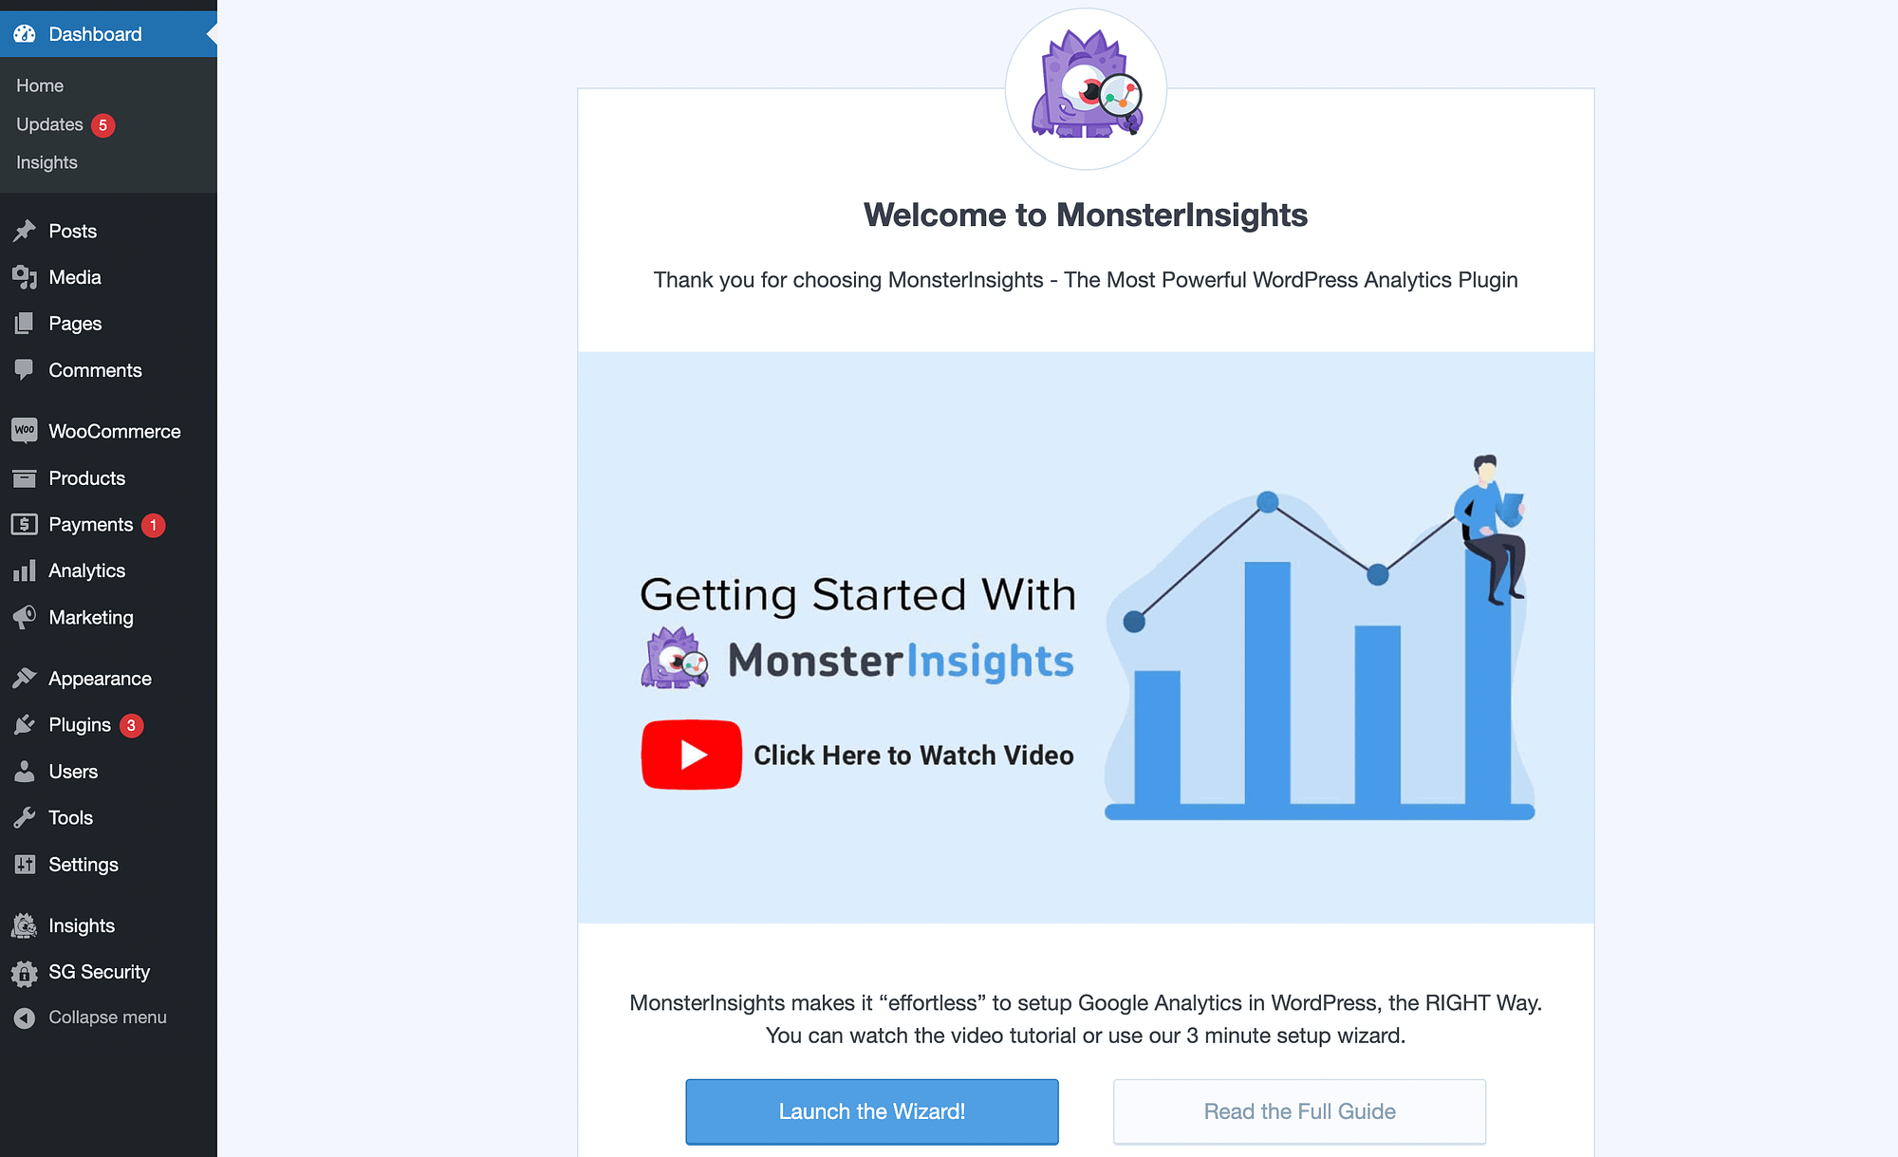This screenshot has height=1157, width=1898.
Task: Click the Updates badge notification
Action: coord(102,123)
